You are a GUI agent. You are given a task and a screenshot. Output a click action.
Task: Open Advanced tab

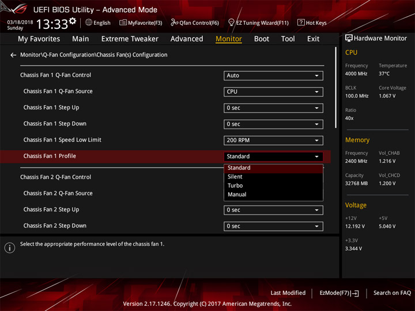pos(187,39)
